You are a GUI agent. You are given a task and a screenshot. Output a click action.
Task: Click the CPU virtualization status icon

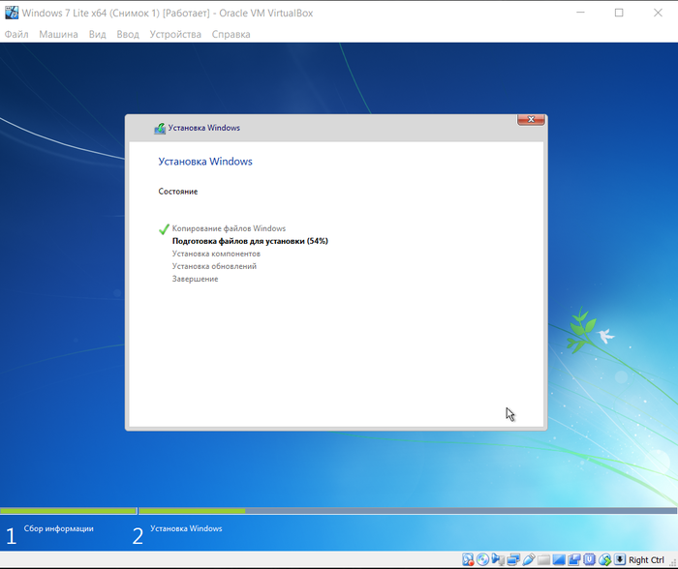pos(589,559)
